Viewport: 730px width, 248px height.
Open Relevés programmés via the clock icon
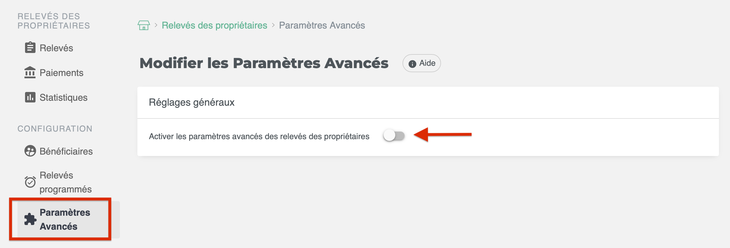30,182
